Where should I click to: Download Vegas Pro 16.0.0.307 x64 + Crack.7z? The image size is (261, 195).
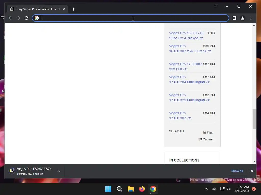click(190, 48)
